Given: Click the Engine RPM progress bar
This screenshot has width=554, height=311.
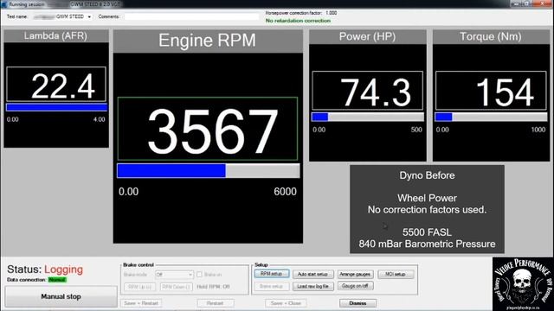Looking at the screenshot, I should coord(208,171).
